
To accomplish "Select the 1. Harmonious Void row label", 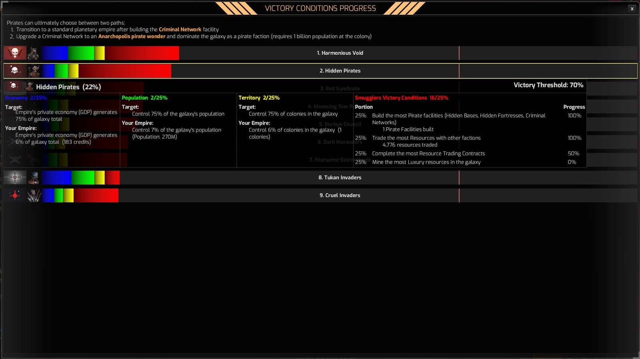I will pyautogui.click(x=340, y=53).
